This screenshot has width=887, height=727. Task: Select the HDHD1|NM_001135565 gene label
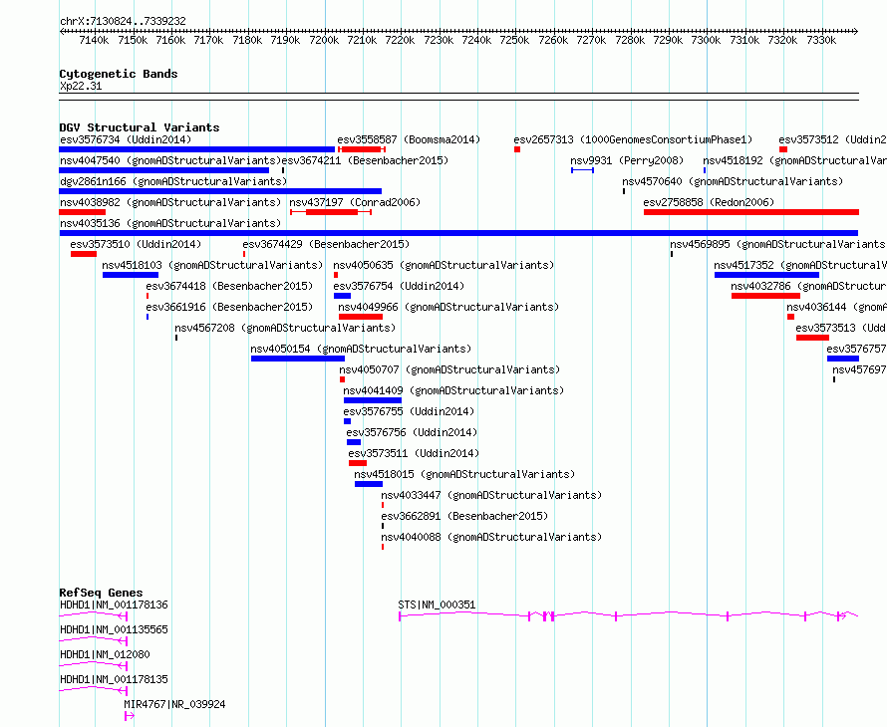(x=114, y=629)
